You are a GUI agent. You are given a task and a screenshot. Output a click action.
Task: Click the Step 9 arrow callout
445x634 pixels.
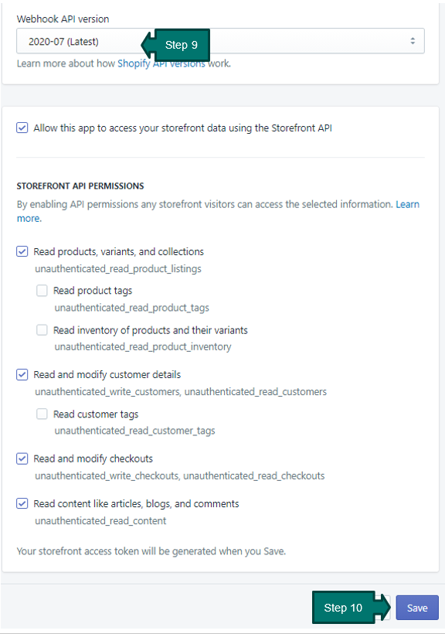pyautogui.click(x=175, y=45)
